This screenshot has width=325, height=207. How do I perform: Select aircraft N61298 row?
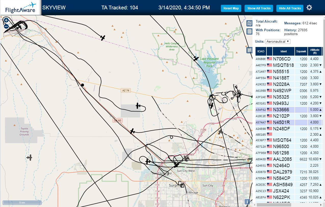point(289,153)
